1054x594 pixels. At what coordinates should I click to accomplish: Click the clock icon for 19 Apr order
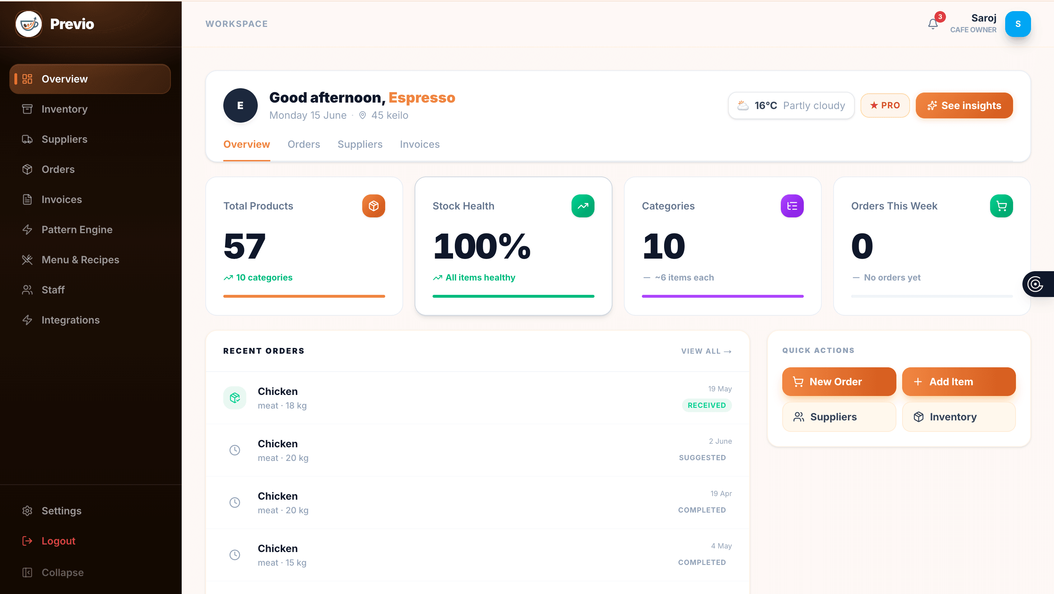[x=235, y=503]
